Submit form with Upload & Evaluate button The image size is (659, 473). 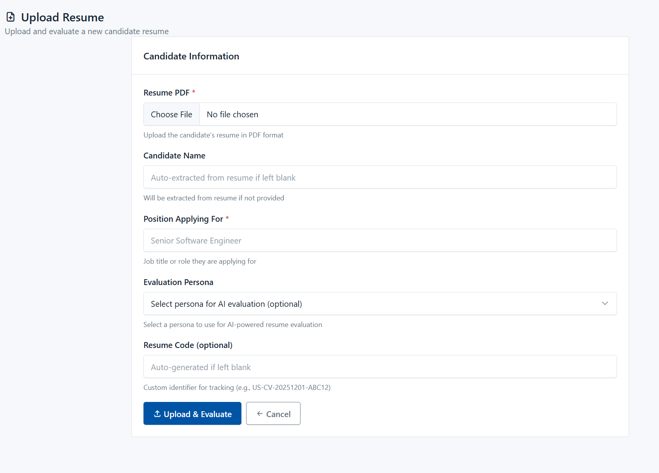pos(192,414)
